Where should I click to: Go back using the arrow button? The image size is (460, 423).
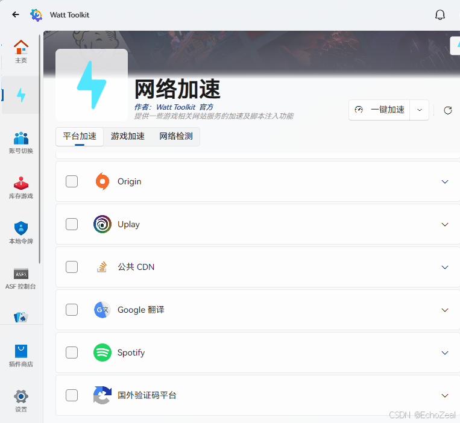(16, 14)
